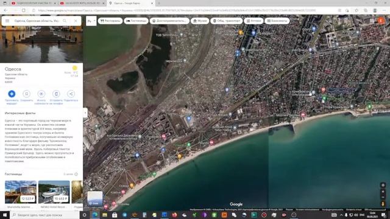Clear the Odessa search query
This screenshot has width=390, height=219.
pyautogui.click(x=76, y=21)
